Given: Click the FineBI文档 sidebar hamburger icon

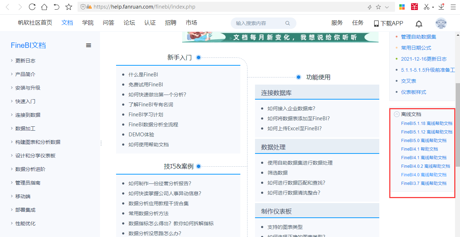Looking at the screenshot, I should (89, 45).
